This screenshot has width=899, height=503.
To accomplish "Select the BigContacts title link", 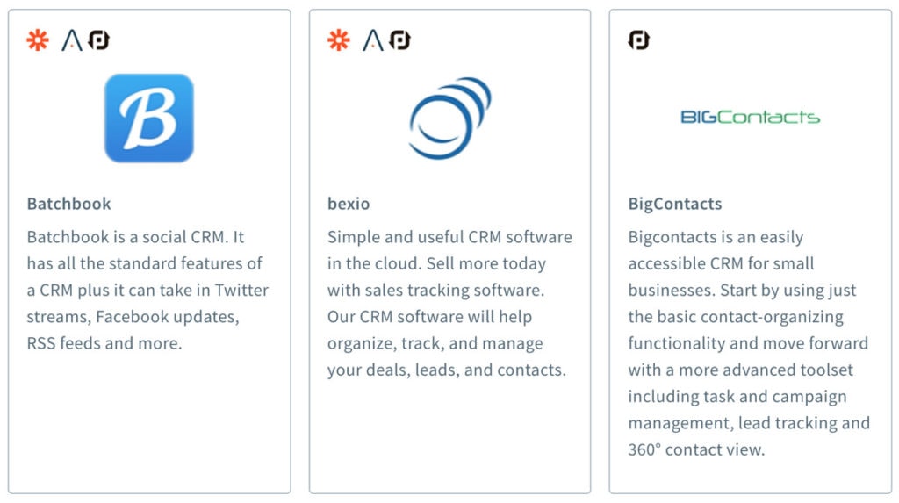I will click(675, 204).
